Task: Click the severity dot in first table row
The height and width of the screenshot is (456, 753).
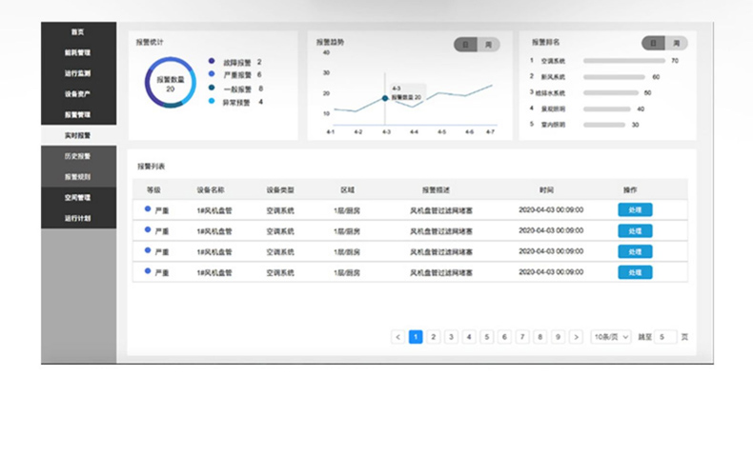Action: point(148,208)
